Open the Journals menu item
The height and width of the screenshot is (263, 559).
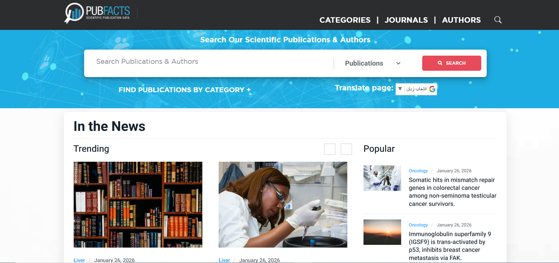click(406, 20)
